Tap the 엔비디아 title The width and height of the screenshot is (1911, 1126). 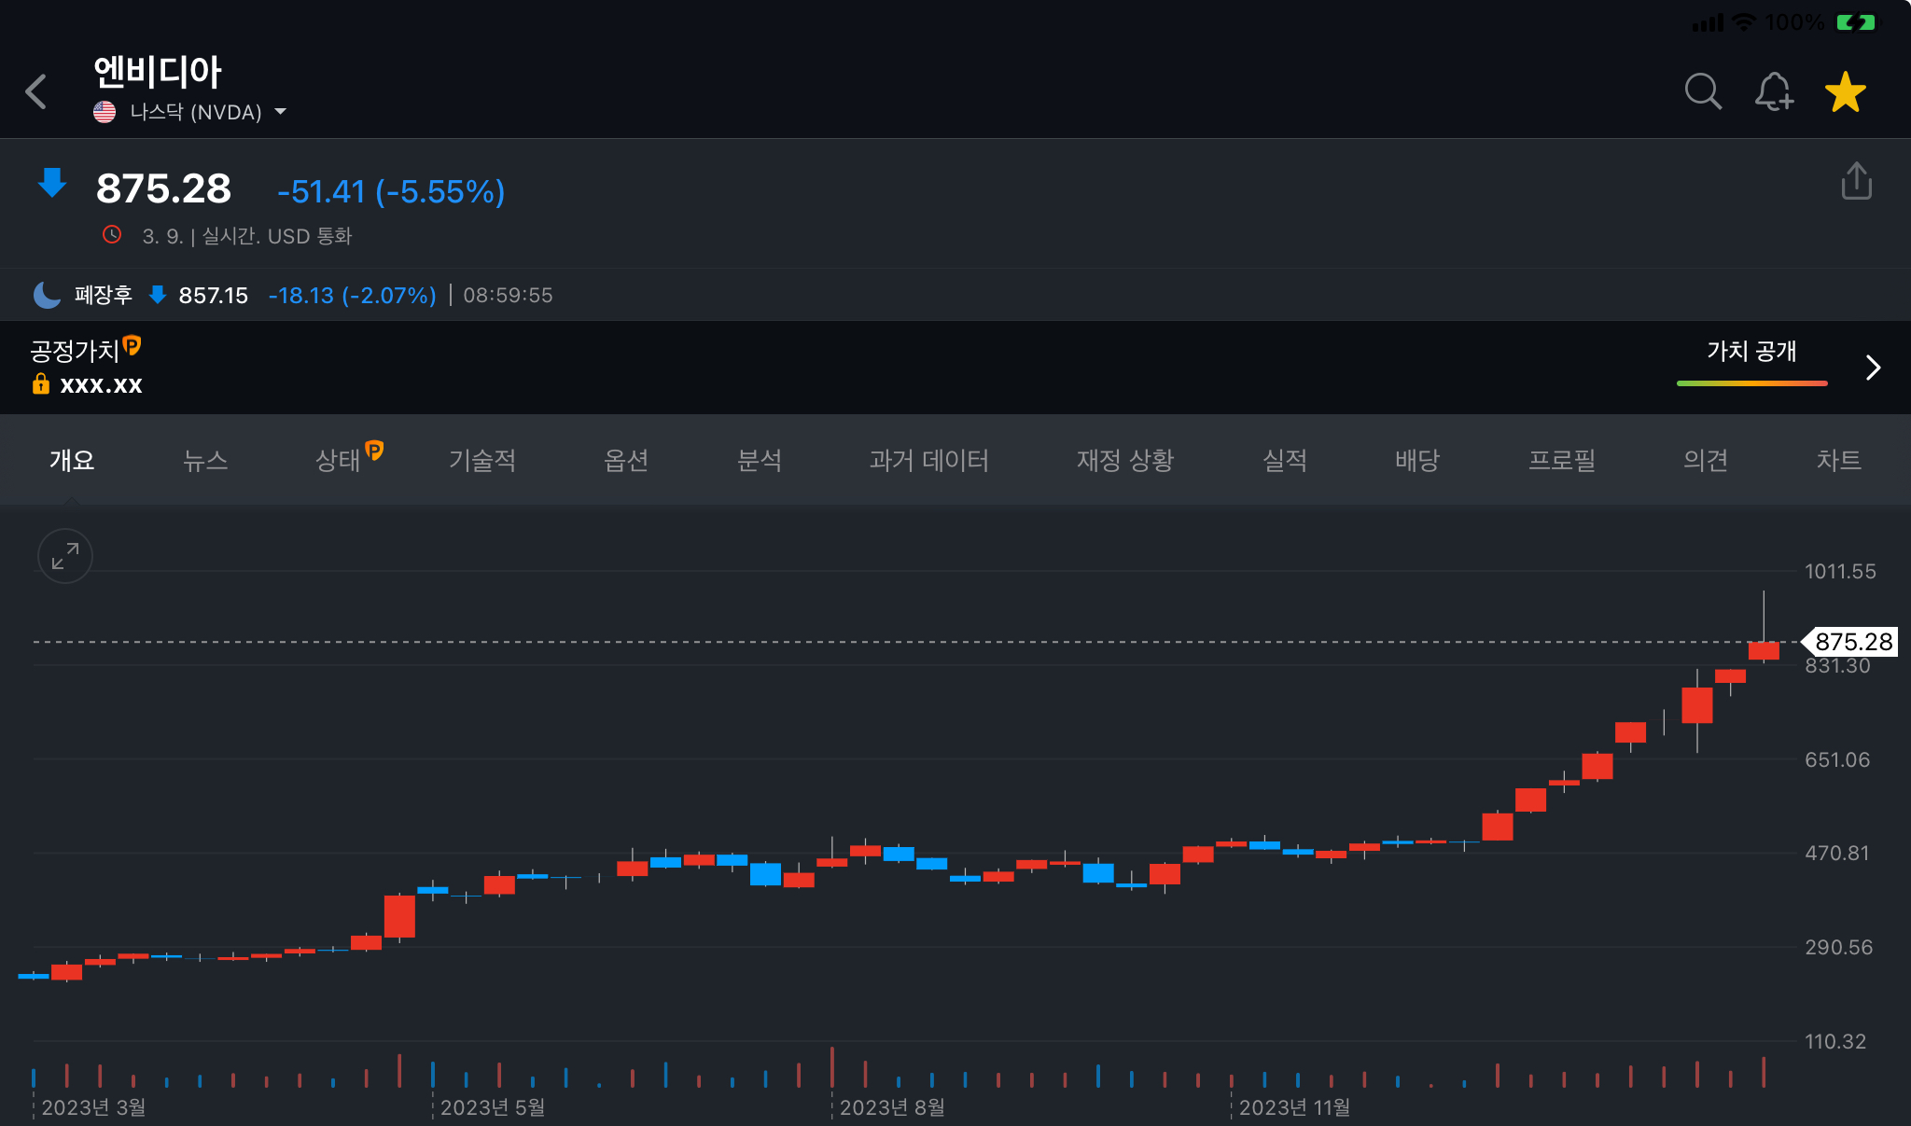point(158,72)
